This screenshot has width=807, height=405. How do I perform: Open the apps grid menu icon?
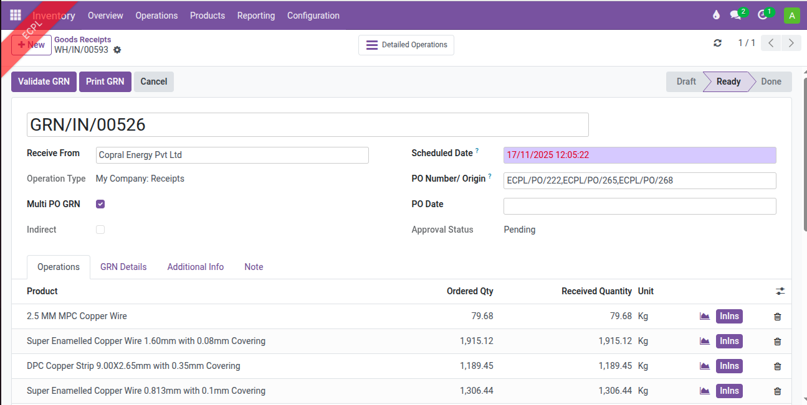(16, 16)
